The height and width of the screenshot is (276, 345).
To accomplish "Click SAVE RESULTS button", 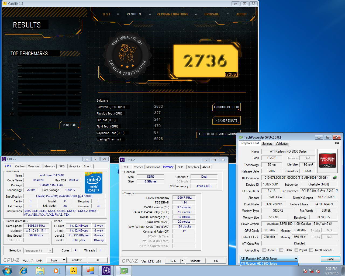I will pos(226,120).
